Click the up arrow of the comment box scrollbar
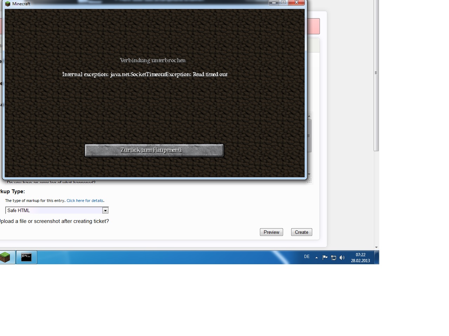 tap(309, 115)
